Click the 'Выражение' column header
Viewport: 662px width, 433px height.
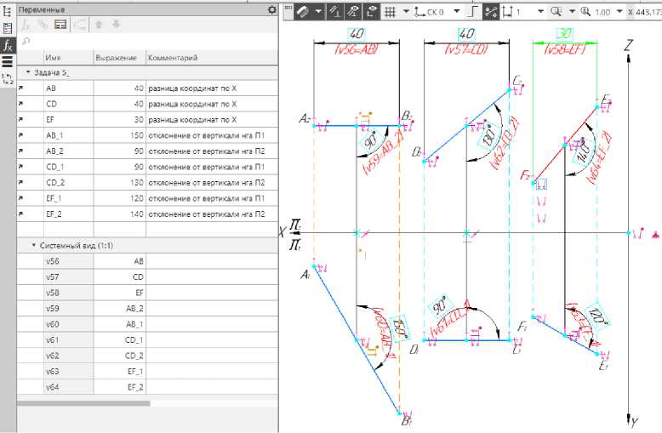[117, 58]
